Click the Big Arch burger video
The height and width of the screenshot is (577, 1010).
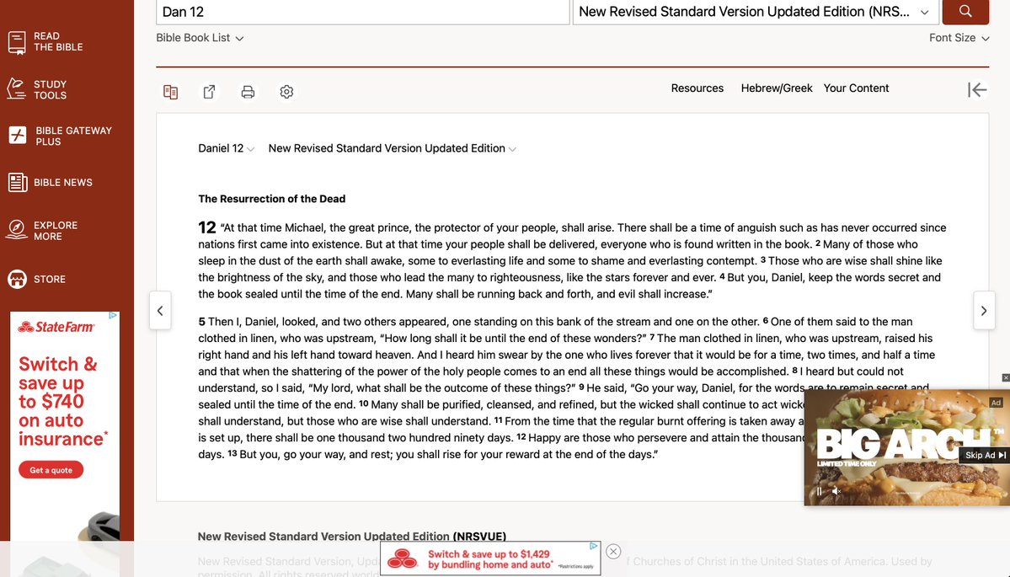tap(906, 447)
